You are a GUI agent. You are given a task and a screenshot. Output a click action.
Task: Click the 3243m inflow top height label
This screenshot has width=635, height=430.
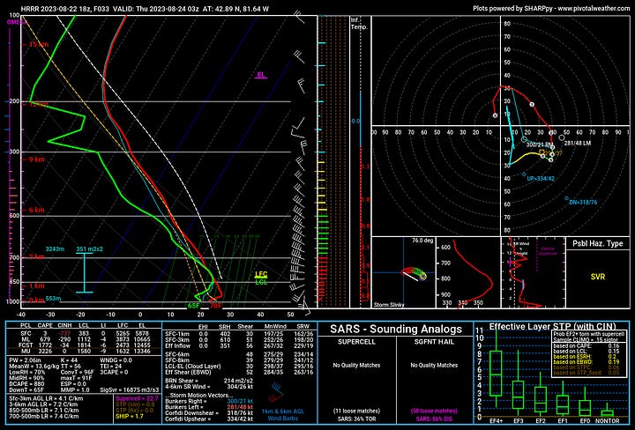click(55, 249)
